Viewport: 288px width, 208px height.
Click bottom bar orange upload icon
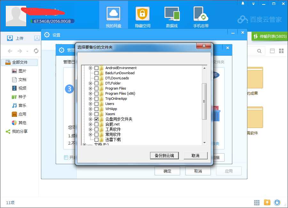pos(267,203)
